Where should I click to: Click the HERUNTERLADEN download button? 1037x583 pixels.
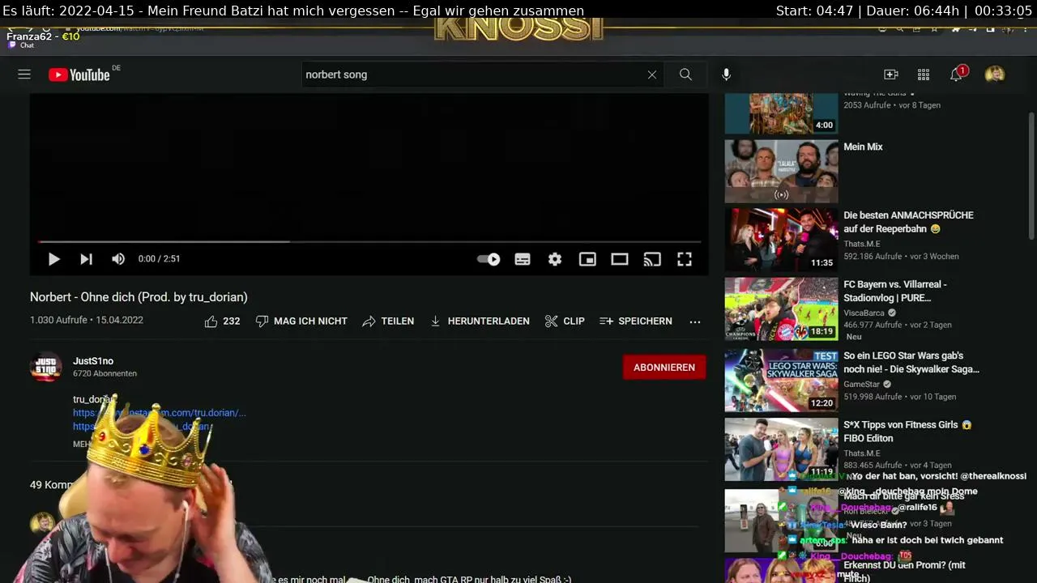479,321
